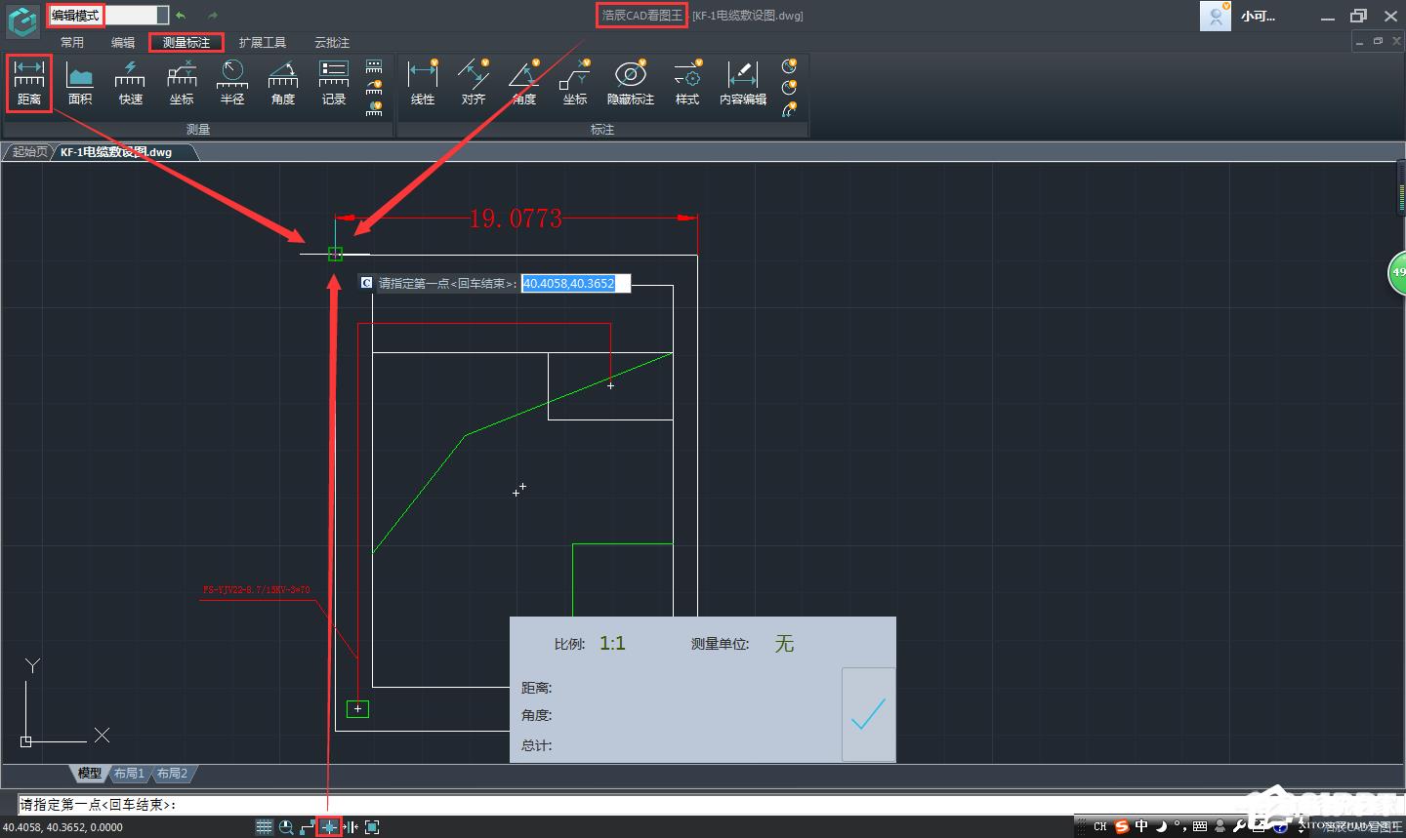Switch to the 布局2 layout tab
Image resolution: width=1406 pixels, height=838 pixels.
[x=172, y=773]
